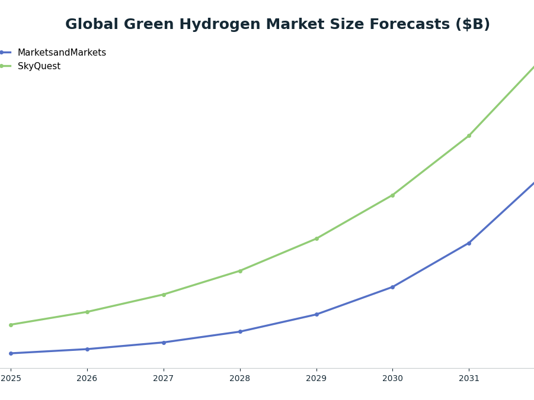The width and height of the screenshot is (534, 400).
Task: Click the 2028 x-axis label
Action: click(240, 378)
